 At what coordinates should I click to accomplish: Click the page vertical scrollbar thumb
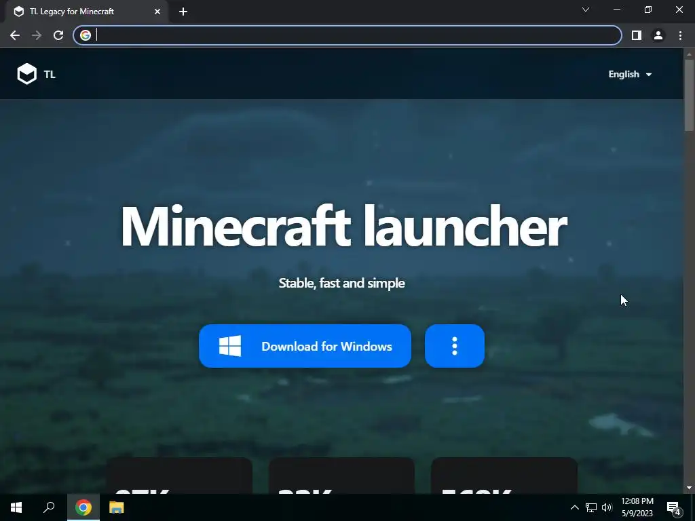tap(689, 95)
